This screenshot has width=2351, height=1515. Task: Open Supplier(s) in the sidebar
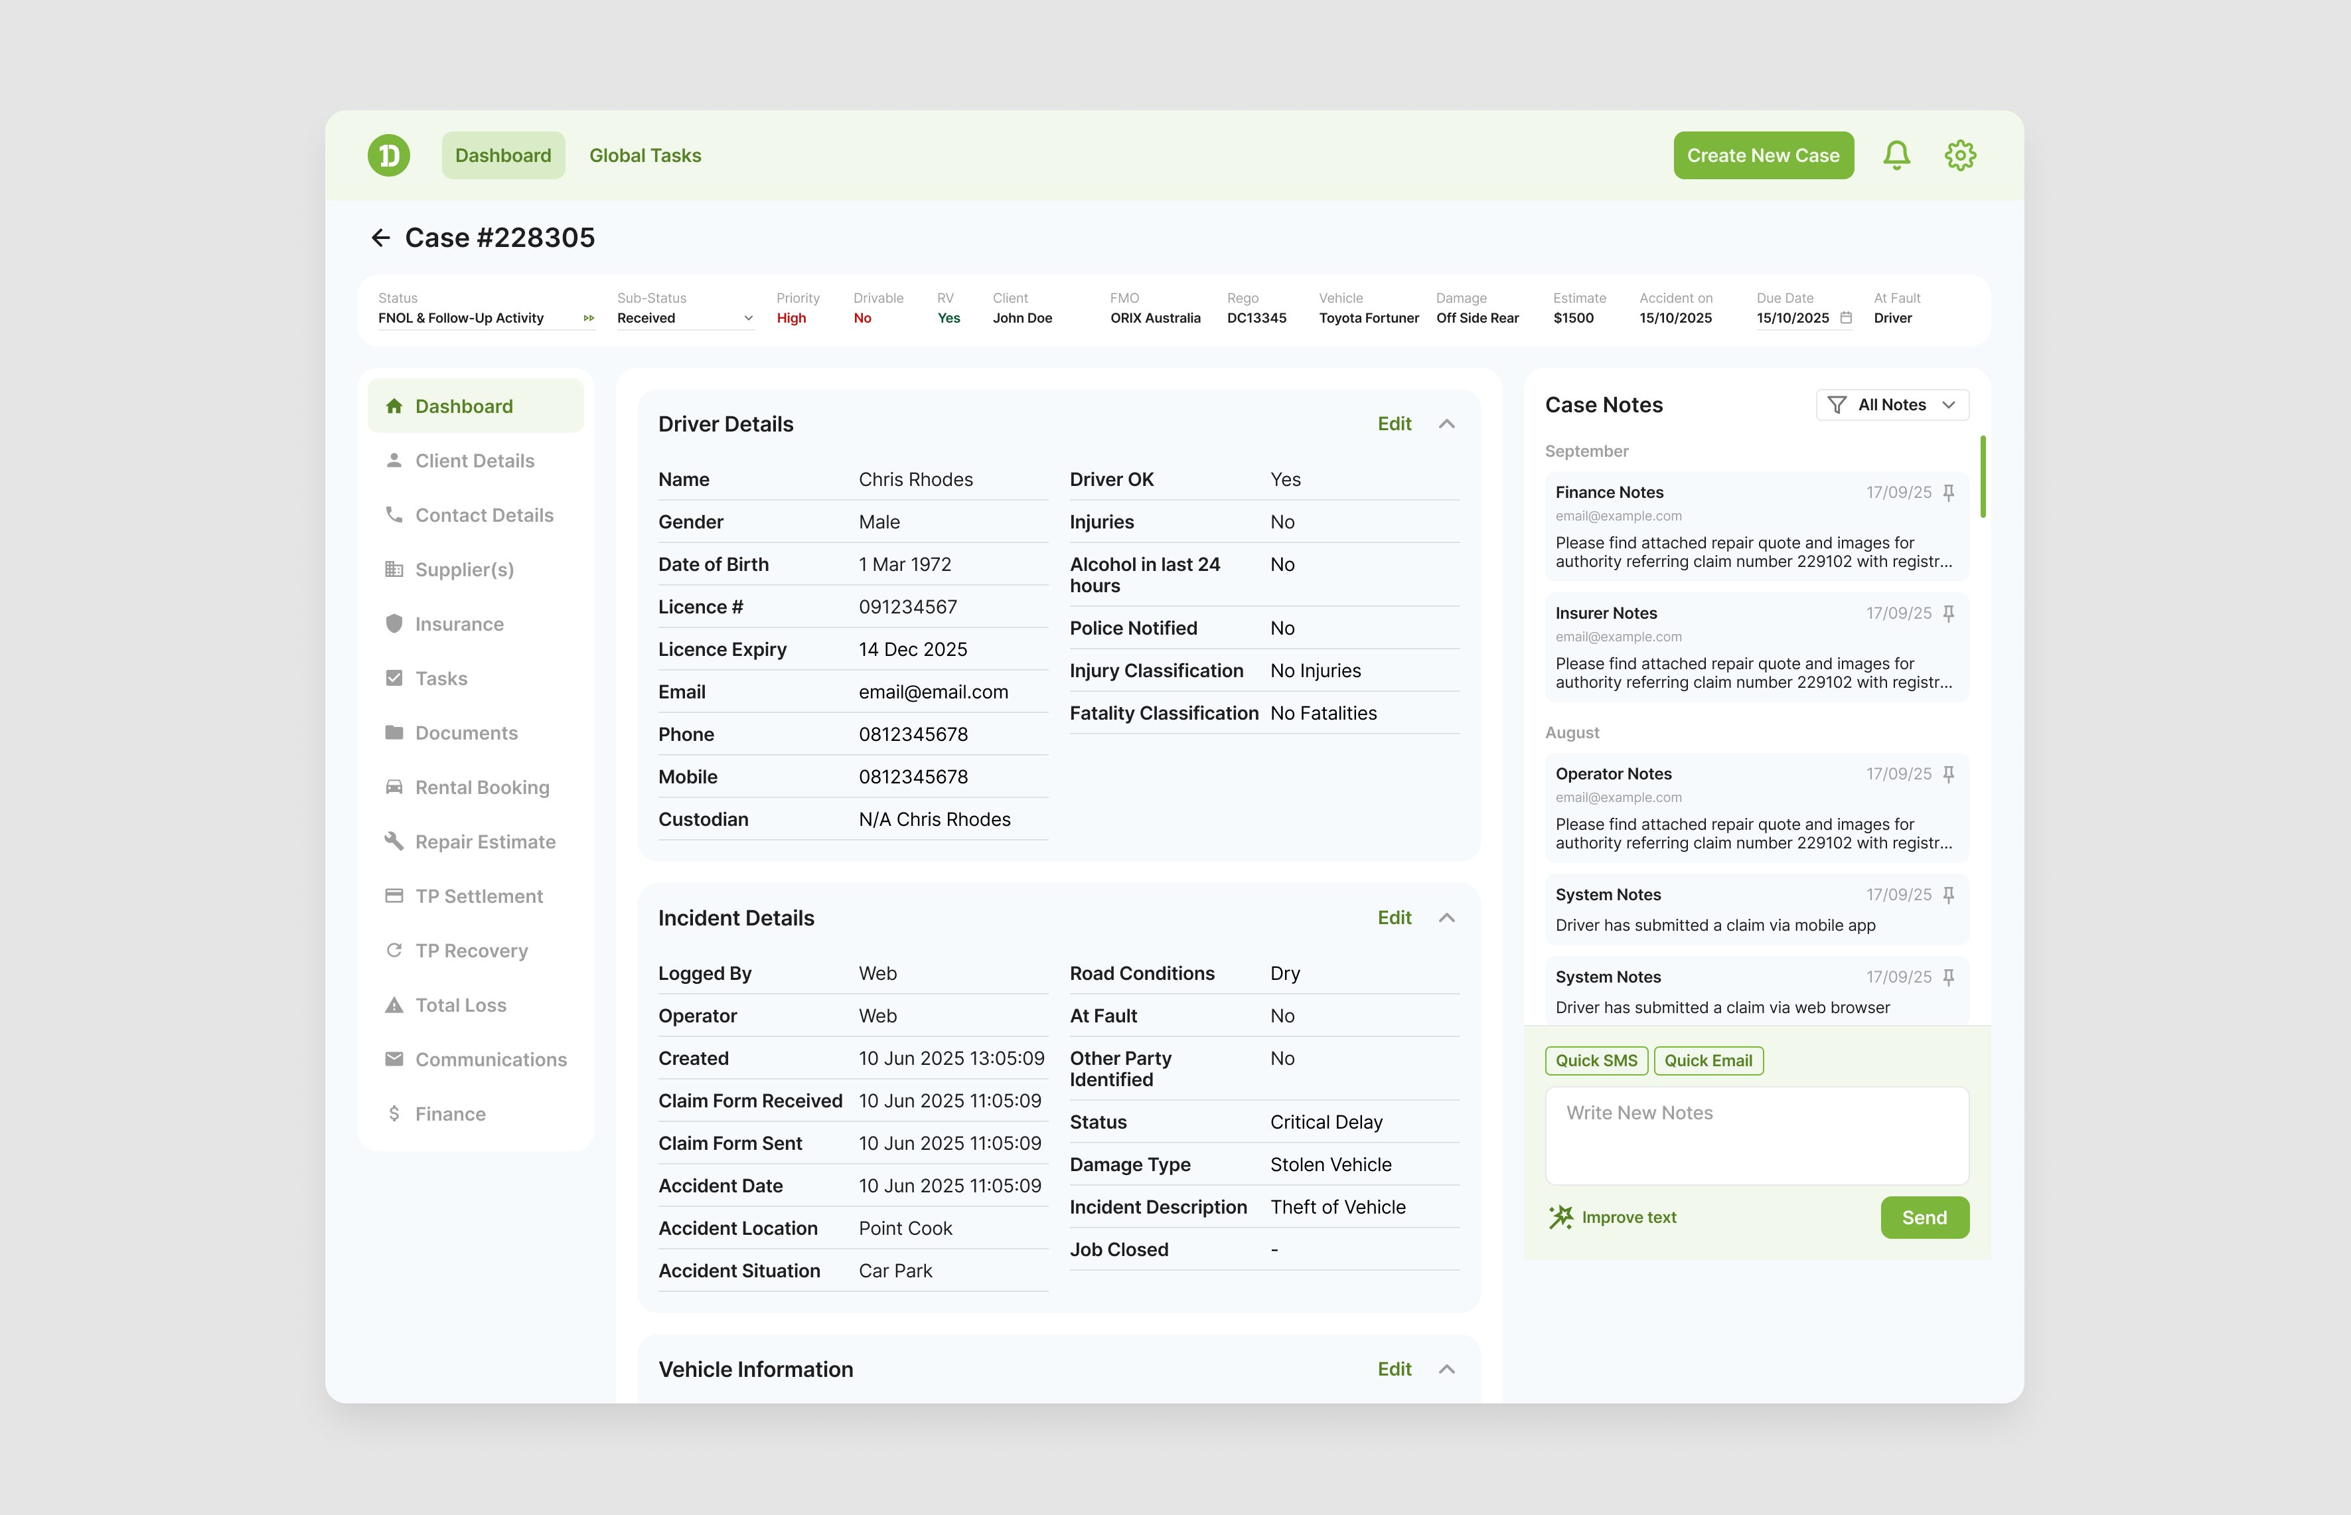[x=476, y=570]
